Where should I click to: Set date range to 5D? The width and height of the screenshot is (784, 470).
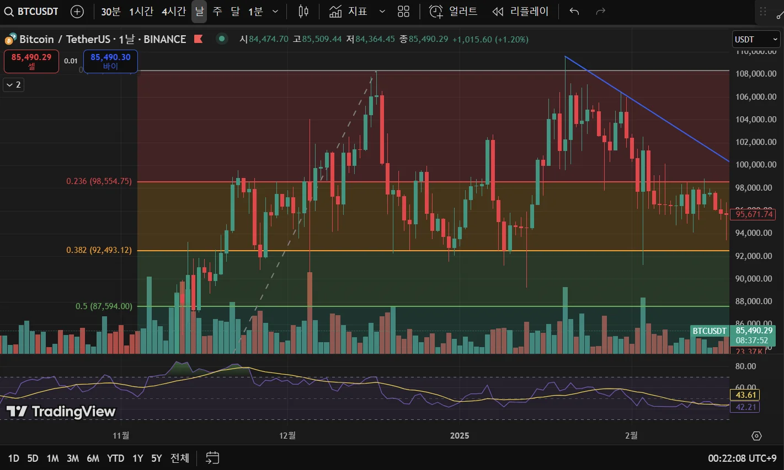click(33, 458)
